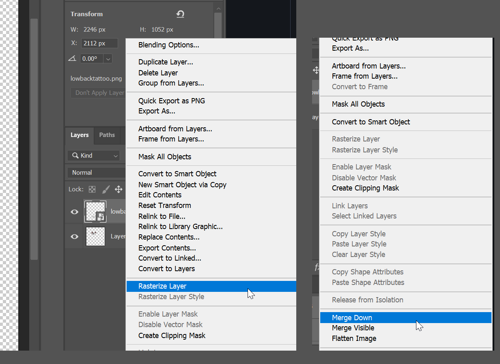Click the Don't Apply Layer Comp button
The height and width of the screenshot is (364, 500).
tap(98, 93)
